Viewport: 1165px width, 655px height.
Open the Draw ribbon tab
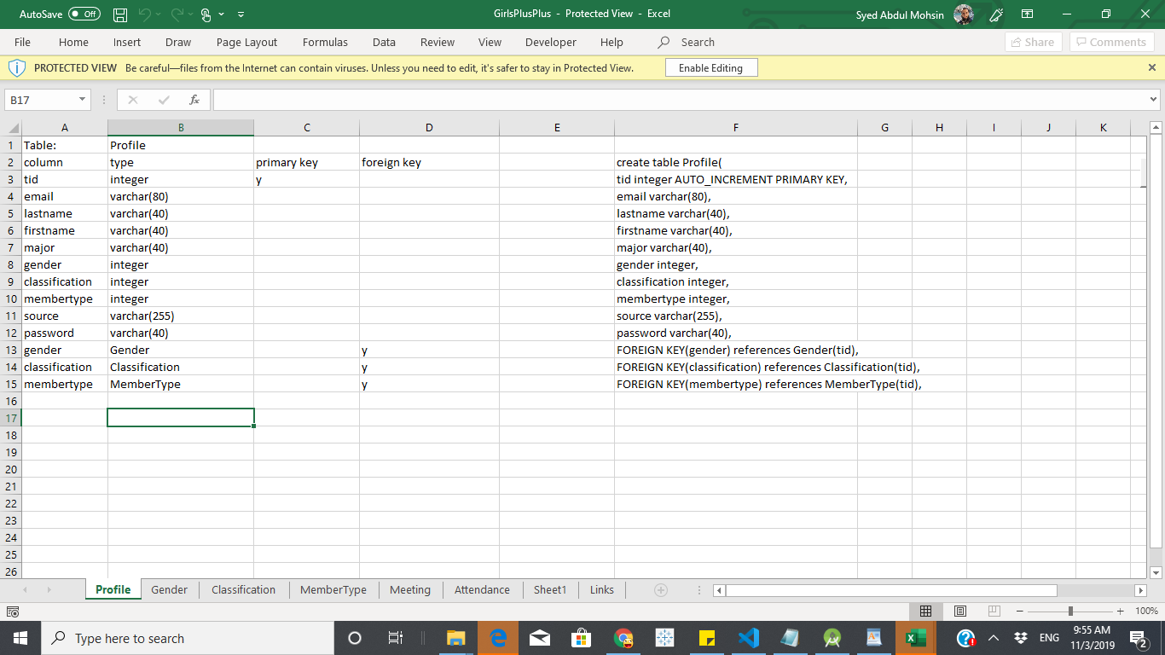point(178,42)
